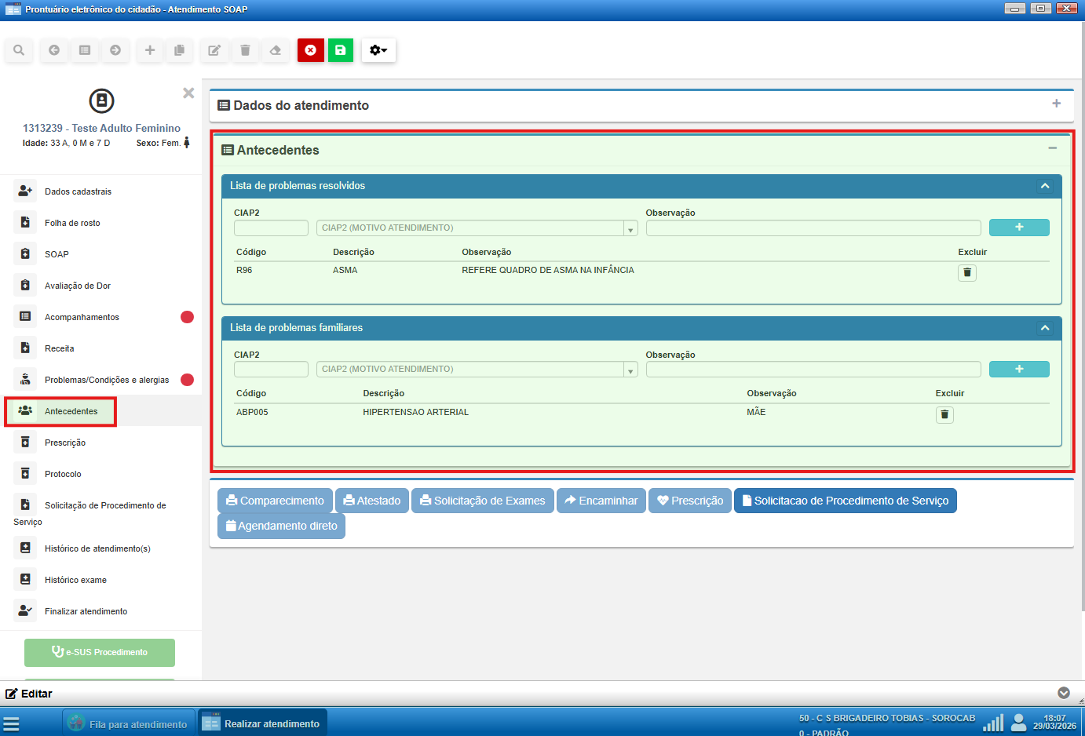Delete the ASMA resolved problem entry
The height and width of the screenshot is (736, 1085).
pyautogui.click(x=966, y=273)
